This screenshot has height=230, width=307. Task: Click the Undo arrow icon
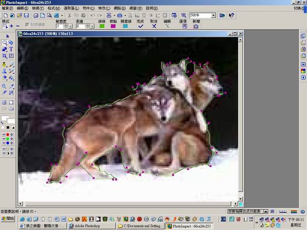(93, 15)
